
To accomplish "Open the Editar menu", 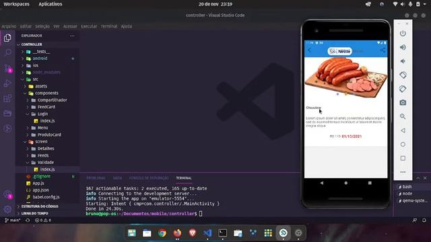I will (x=26, y=26).
